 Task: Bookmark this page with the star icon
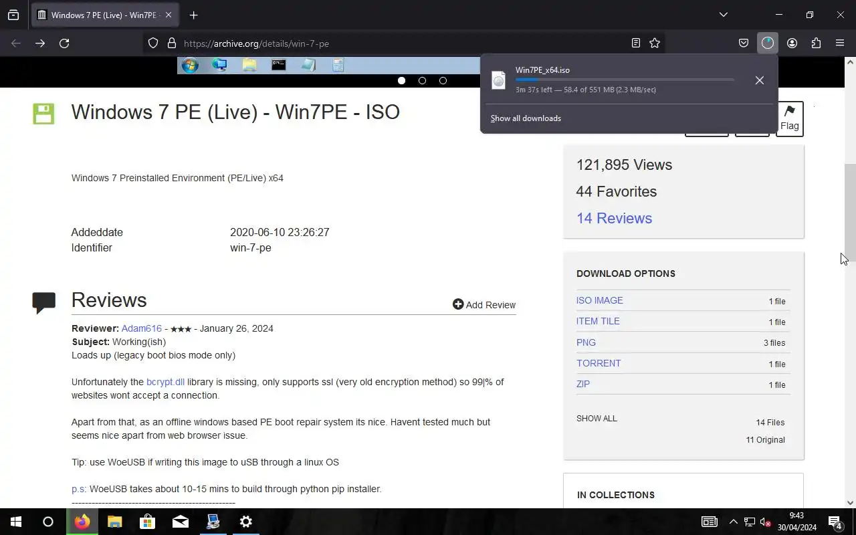point(655,43)
